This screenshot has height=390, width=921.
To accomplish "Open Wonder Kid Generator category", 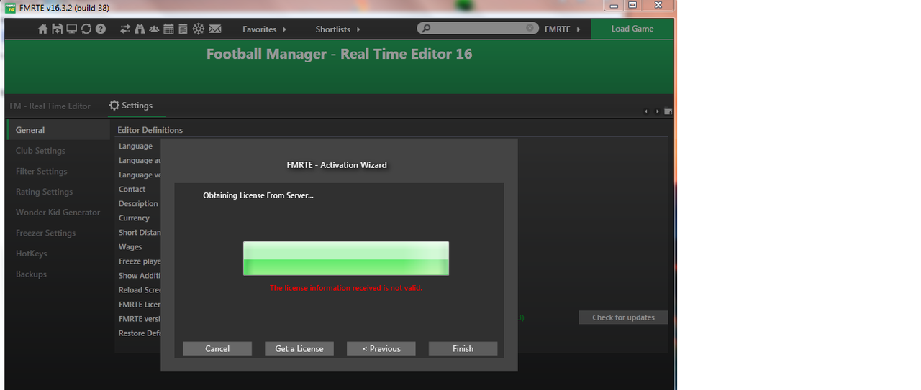I will pos(58,213).
